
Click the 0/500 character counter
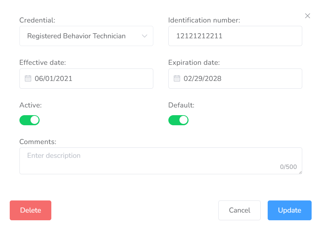(x=288, y=167)
